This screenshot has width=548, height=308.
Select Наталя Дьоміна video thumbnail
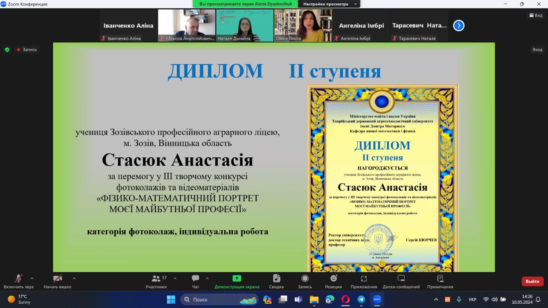245,26
